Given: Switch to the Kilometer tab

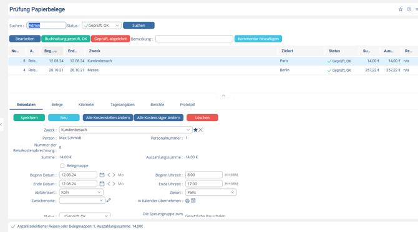Looking at the screenshot, I should tap(86, 105).
